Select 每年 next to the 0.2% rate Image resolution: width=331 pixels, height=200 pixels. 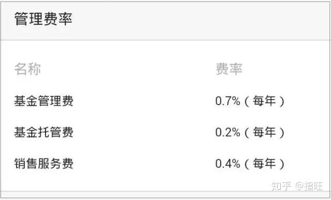(x=264, y=132)
